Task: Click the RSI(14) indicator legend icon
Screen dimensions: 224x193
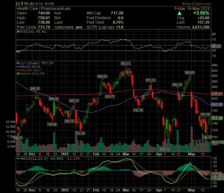Action: coord(18,31)
